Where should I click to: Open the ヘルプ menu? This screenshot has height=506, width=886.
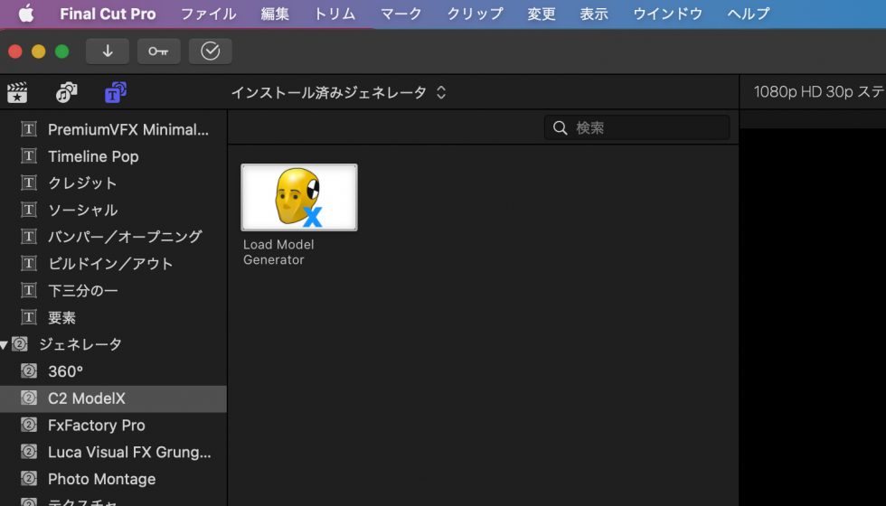[x=749, y=14]
